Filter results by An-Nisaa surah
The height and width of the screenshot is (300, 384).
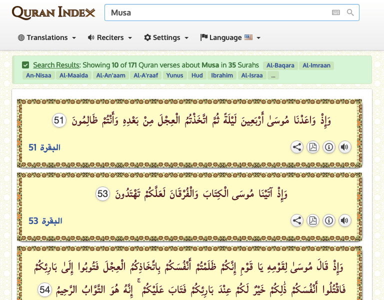[x=38, y=75]
